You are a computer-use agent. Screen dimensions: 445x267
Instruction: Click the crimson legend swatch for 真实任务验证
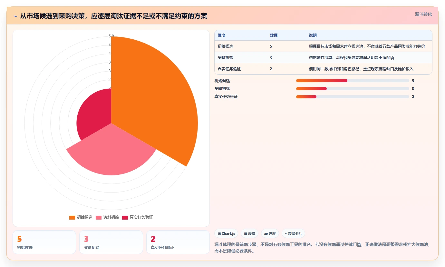click(x=125, y=217)
